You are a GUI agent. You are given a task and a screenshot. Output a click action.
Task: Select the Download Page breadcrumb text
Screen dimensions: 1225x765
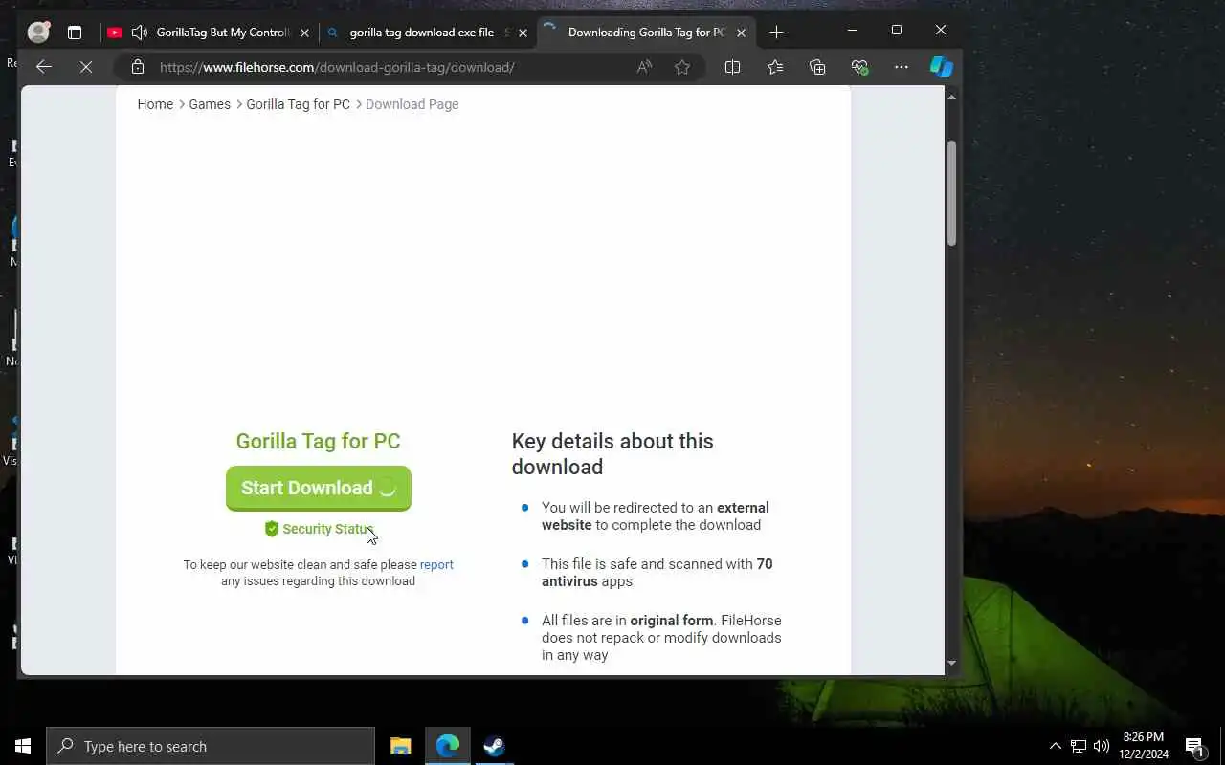412,104
